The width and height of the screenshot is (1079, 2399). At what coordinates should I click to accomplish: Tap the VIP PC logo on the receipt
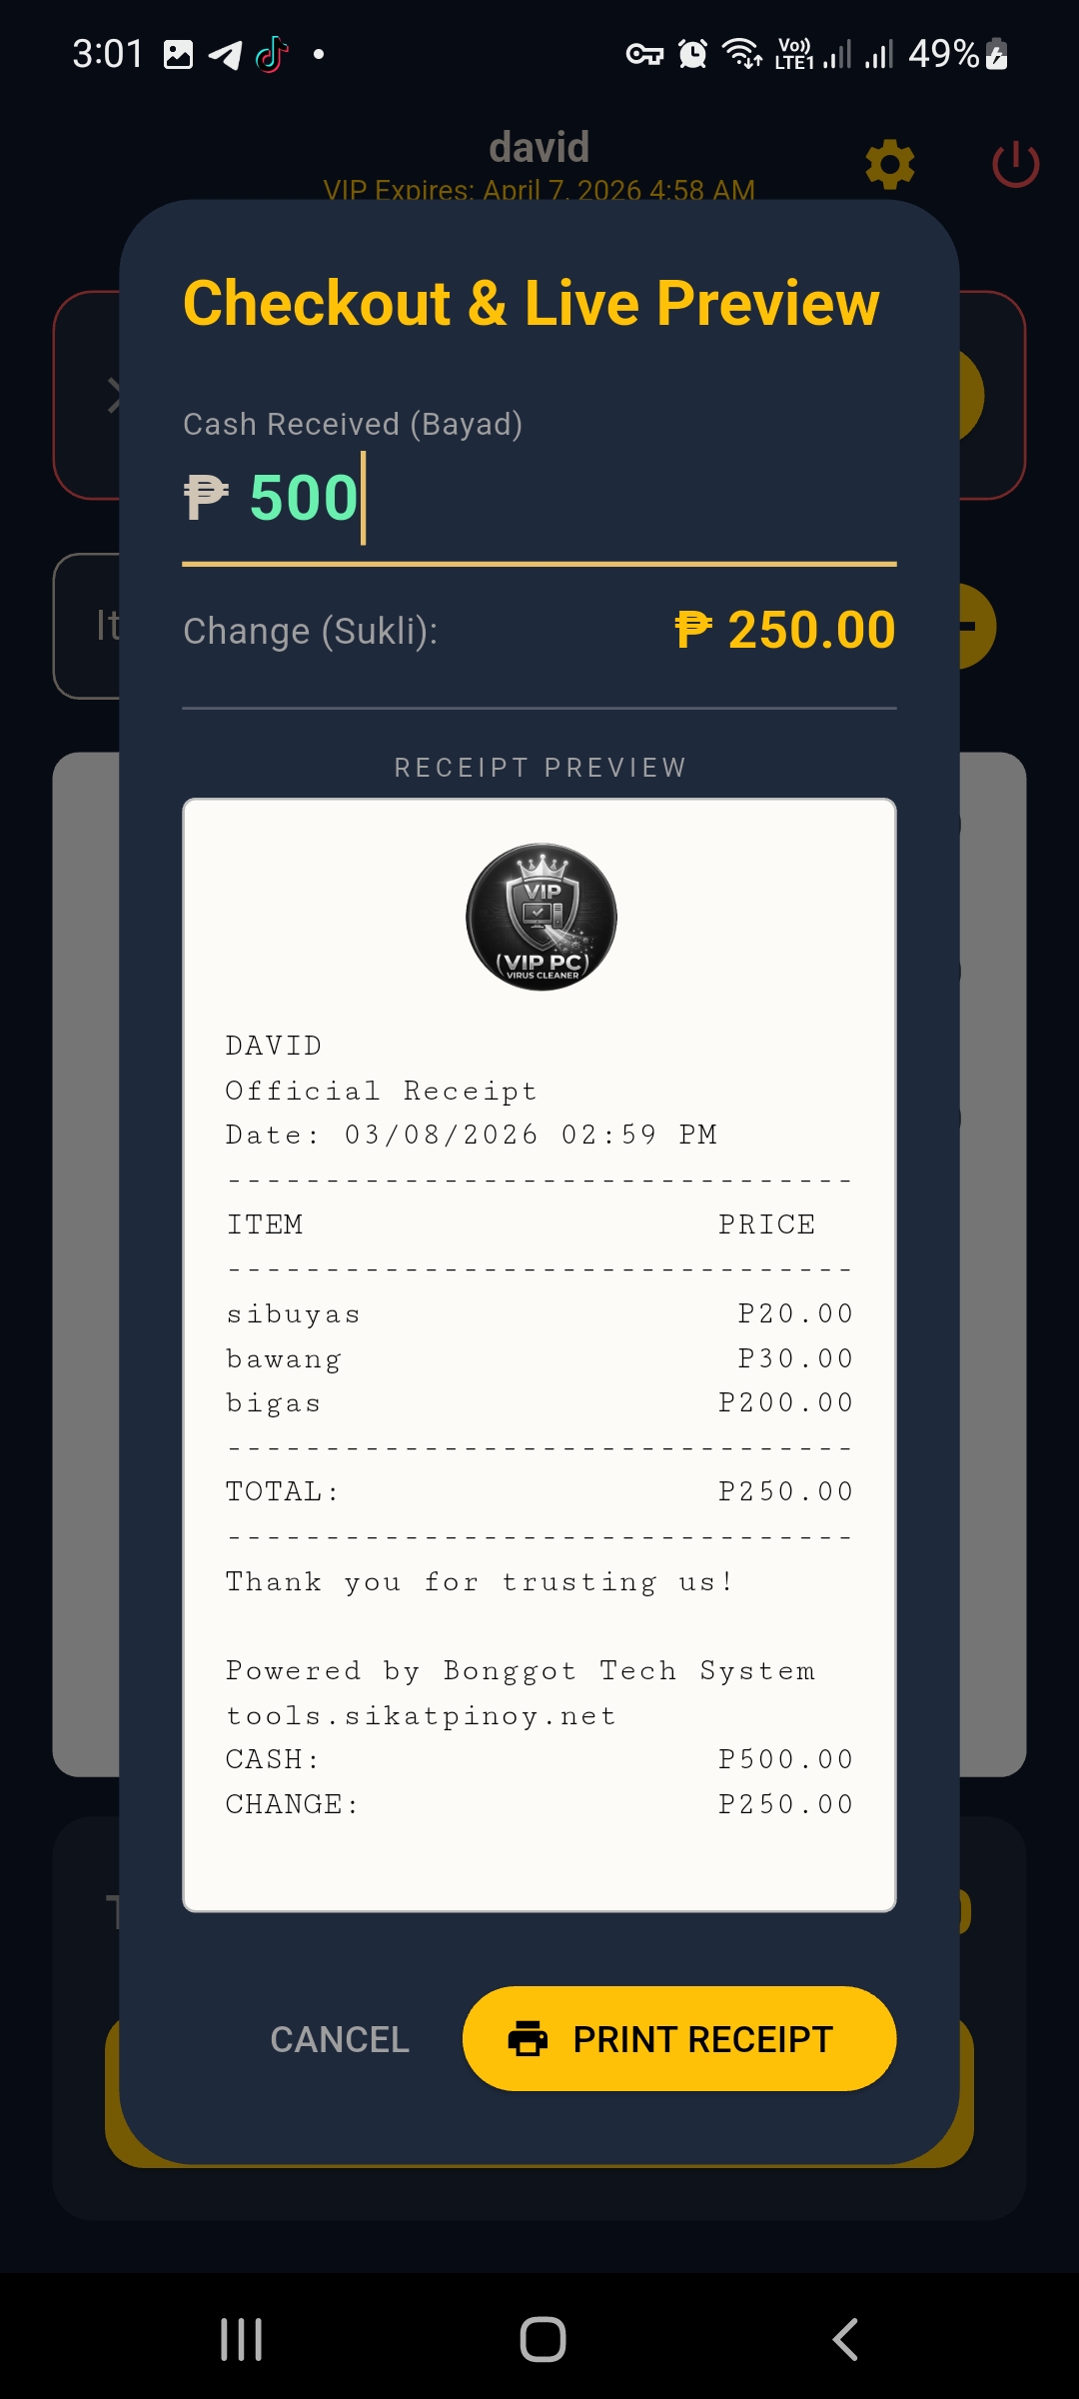[539, 917]
